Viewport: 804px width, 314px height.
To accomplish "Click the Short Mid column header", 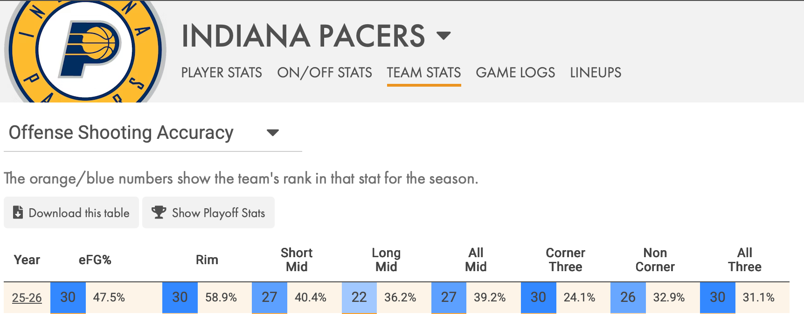I will (296, 259).
